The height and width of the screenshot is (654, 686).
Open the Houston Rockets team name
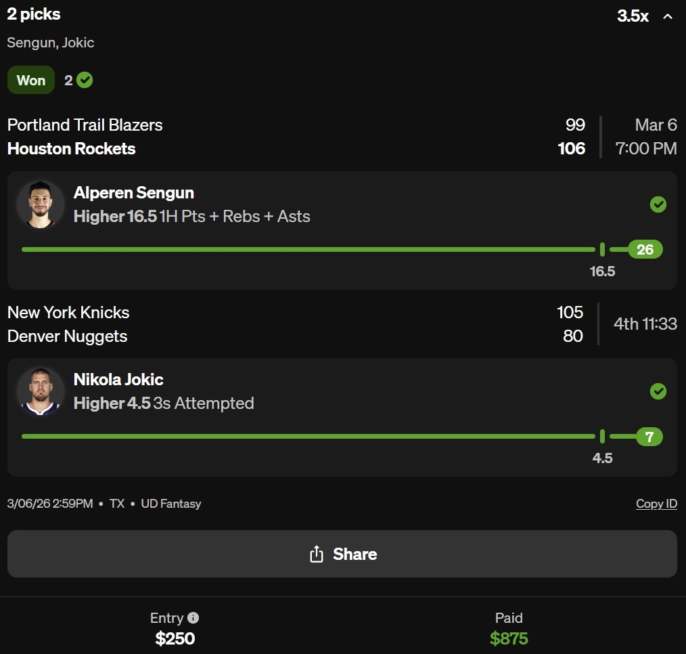(x=72, y=149)
